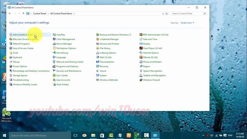
Task: Click the search magnifier icon
Action: (x=205, y=14)
